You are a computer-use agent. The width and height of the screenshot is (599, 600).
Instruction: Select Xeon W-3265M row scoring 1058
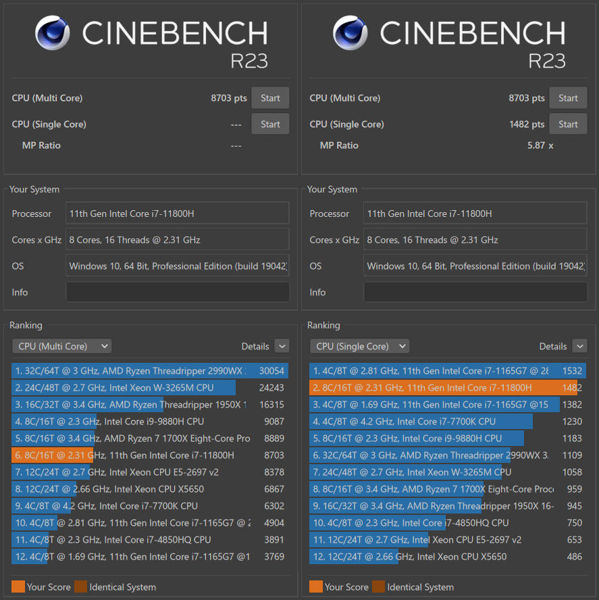tap(448, 472)
